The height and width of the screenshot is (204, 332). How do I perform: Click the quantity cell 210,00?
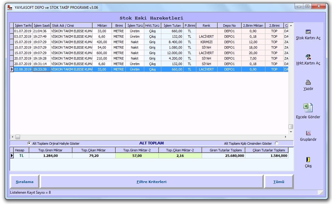coord(102,58)
